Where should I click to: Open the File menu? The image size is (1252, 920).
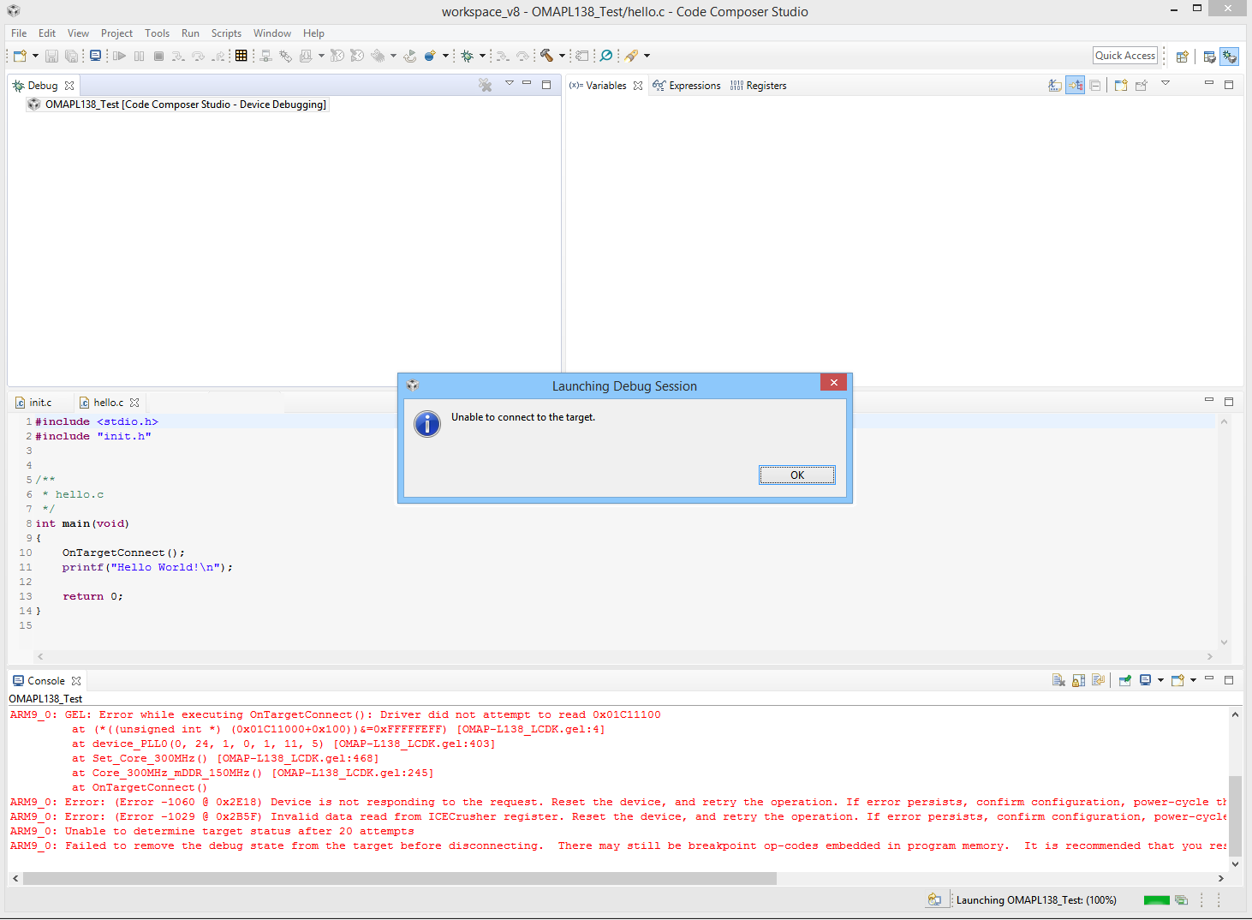pyautogui.click(x=19, y=33)
